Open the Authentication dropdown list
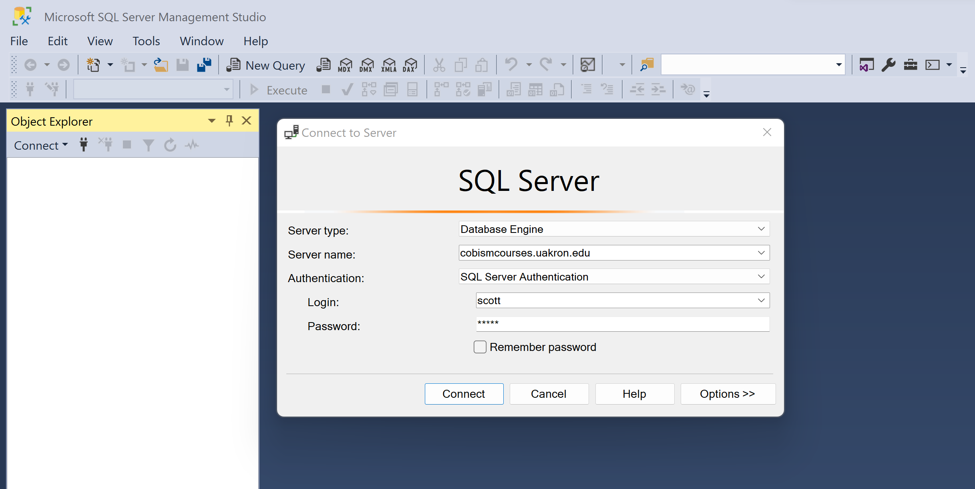This screenshot has height=489, width=975. coord(761,277)
